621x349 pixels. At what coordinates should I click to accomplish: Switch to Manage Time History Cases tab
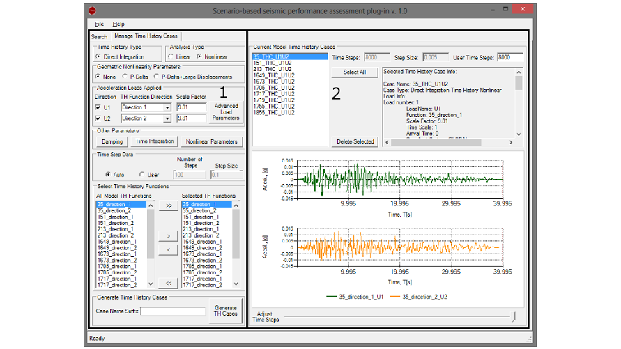coord(146,36)
